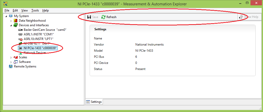Open the Edit menu
This screenshot has height=112, width=263.
coord(15,10)
